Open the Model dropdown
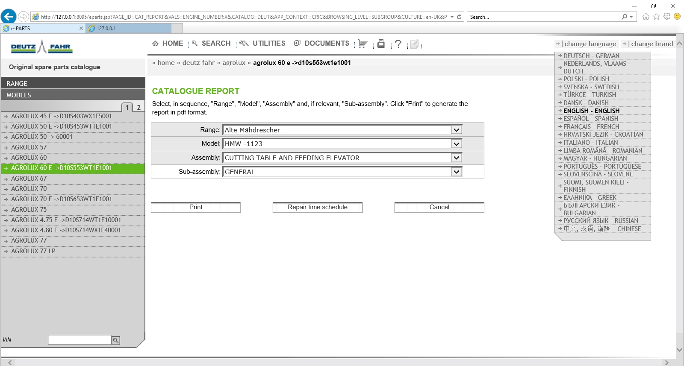 (x=457, y=144)
